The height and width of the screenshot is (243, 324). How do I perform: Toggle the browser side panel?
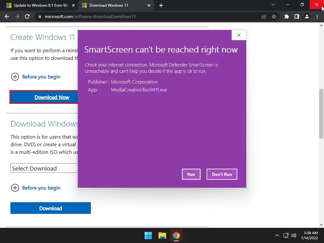click(x=297, y=16)
